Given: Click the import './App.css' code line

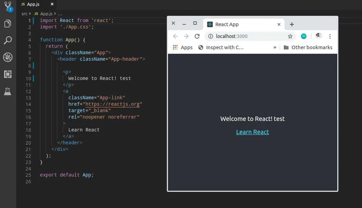Looking at the screenshot, I should [x=67, y=27].
